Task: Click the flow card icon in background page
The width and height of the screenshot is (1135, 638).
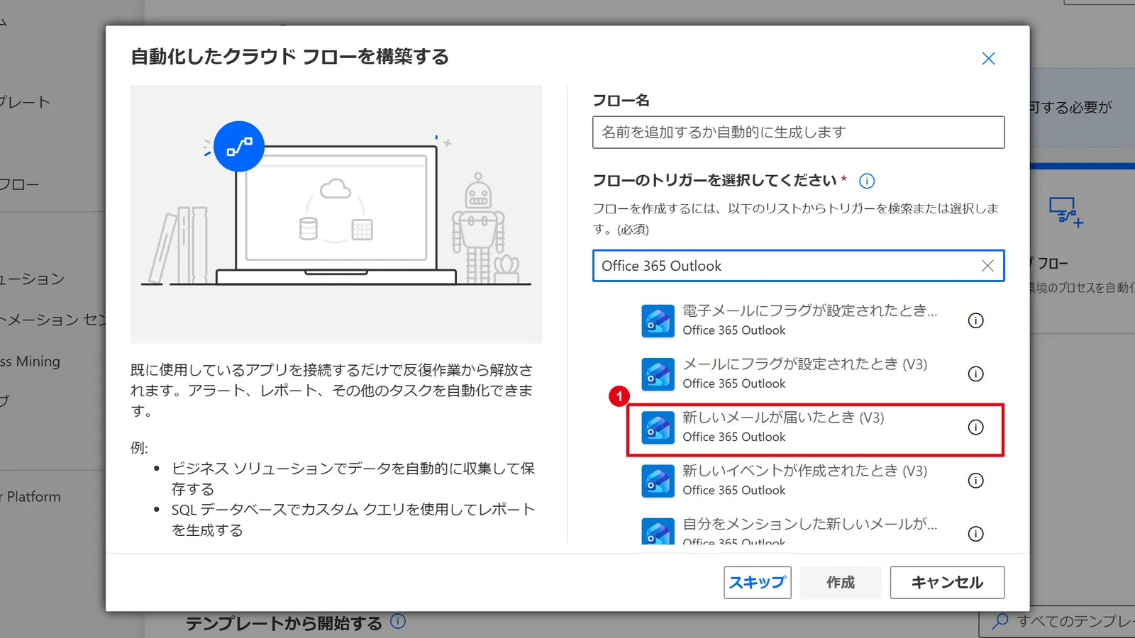Action: pyautogui.click(x=1065, y=212)
